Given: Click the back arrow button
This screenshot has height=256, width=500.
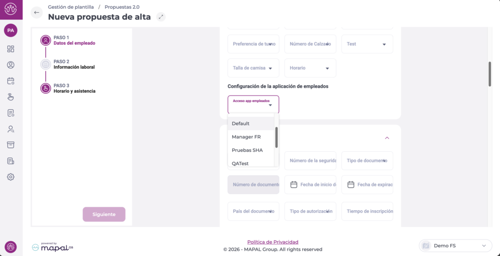Looking at the screenshot, I should 37,13.
